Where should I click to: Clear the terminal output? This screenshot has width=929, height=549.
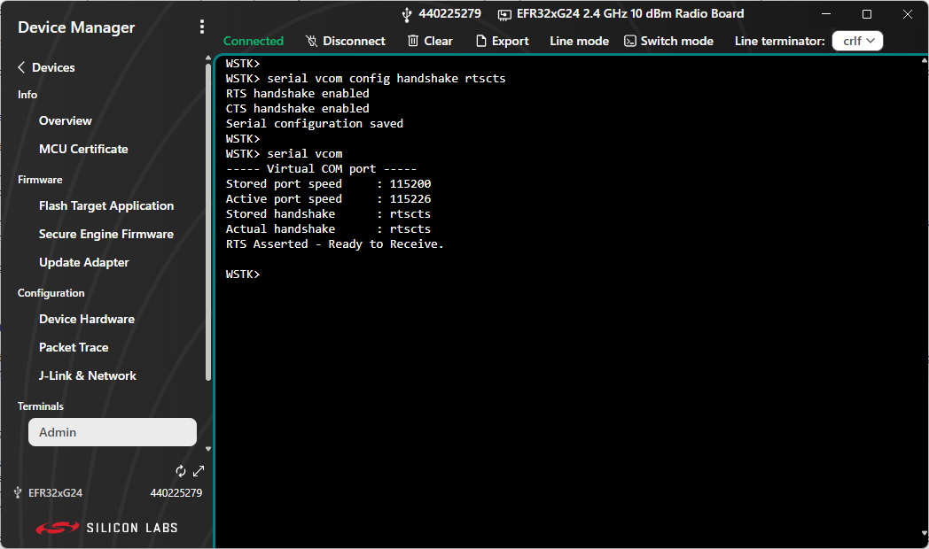430,41
